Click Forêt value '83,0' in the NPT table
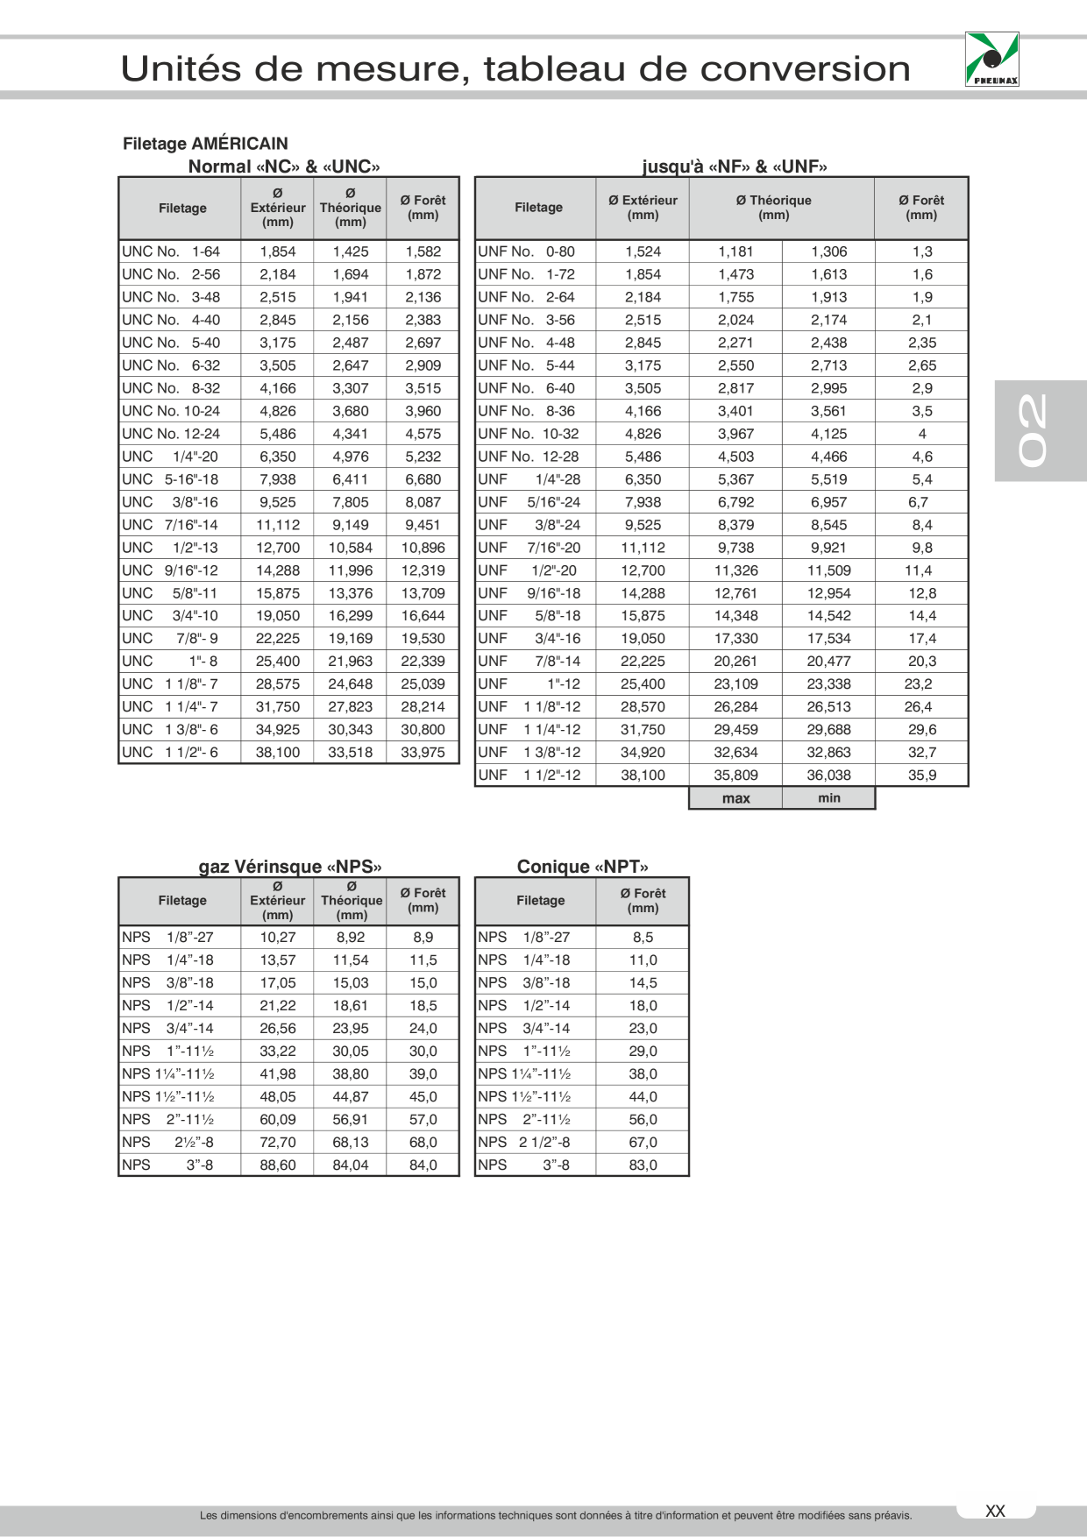 [x=643, y=1165]
